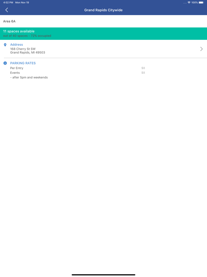Open the Address heading link
The width and height of the screenshot is (207, 277).
17,44
